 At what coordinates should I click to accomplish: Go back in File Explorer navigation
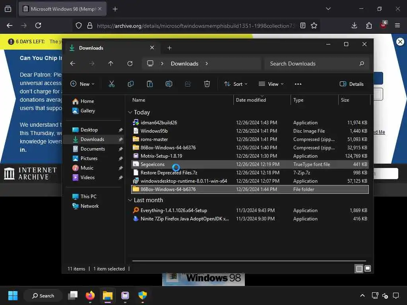[x=73, y=64]
